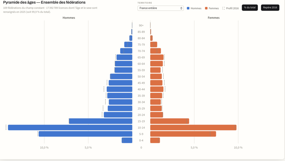Screen dimensions: 285x161
Task: Click the blue 5-9 men's bar
Action: (x=85, y=134)
